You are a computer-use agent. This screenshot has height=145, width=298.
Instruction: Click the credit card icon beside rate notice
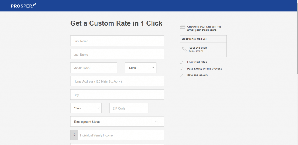click(x=183, y=27)
